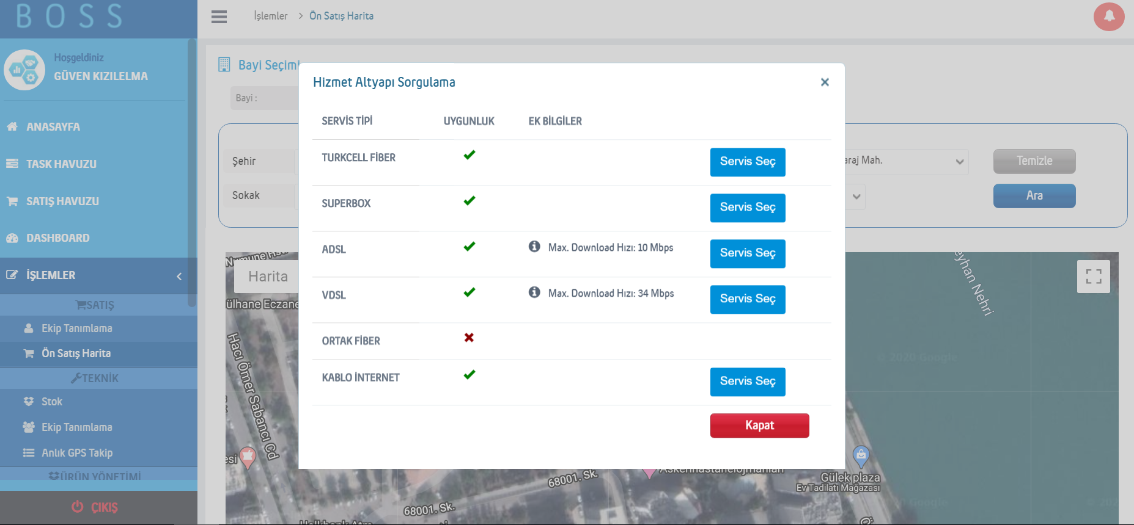Click the Ara search button
The image size is (1134, 525).
(x=1034, y=196)
